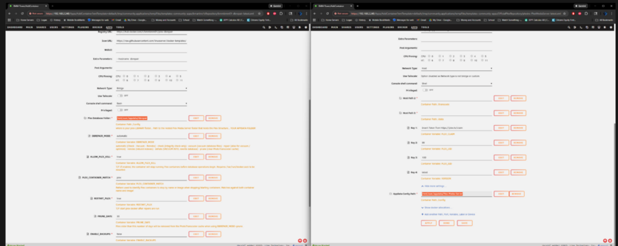The width and height of the screenshot is (618, 246).
Task: Click Add another Path, Port, Variable link
Action: pyautogui.click(x=447, y=215)
